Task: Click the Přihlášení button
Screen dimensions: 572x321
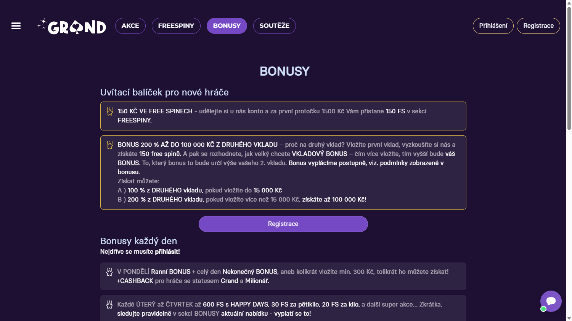Action: coord(493,26)
